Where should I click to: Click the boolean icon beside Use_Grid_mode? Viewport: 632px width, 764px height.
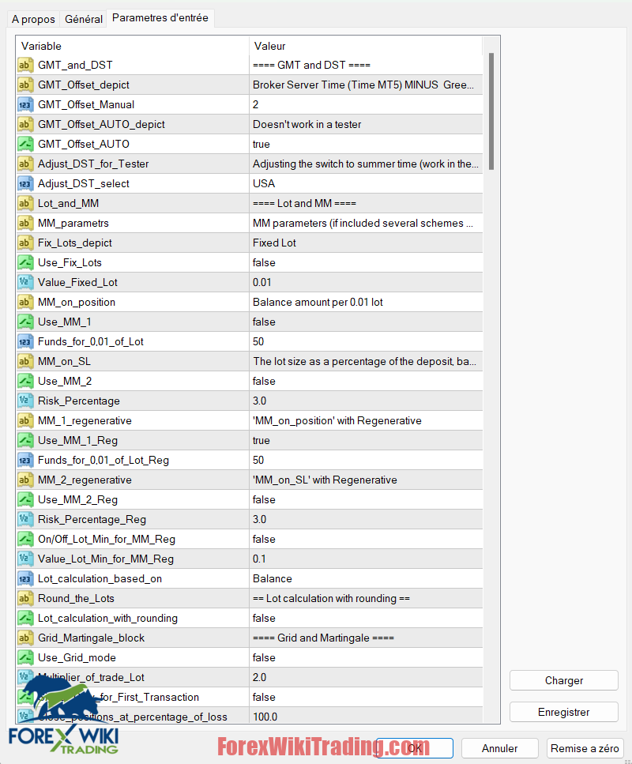click(25, 657)
